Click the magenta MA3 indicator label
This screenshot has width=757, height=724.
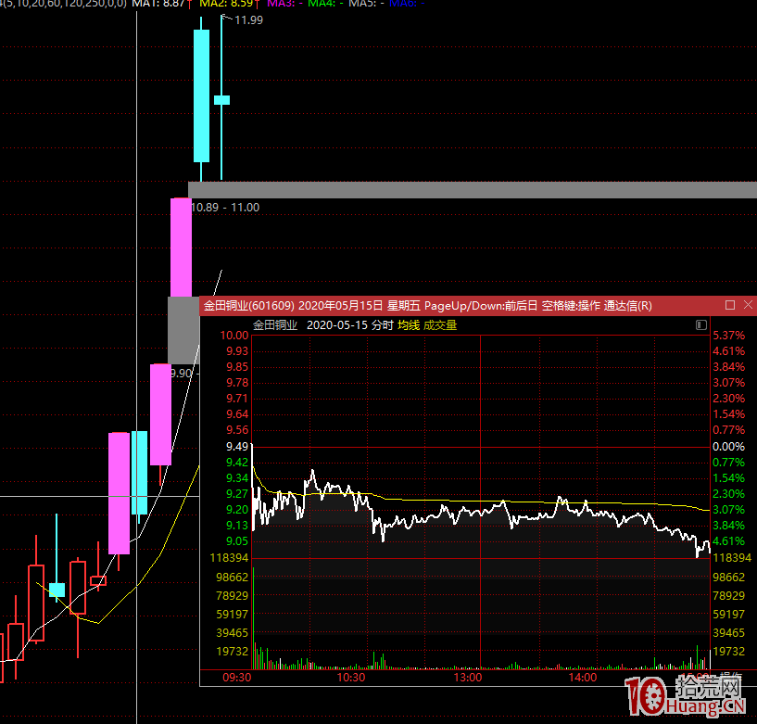(284, 4)
